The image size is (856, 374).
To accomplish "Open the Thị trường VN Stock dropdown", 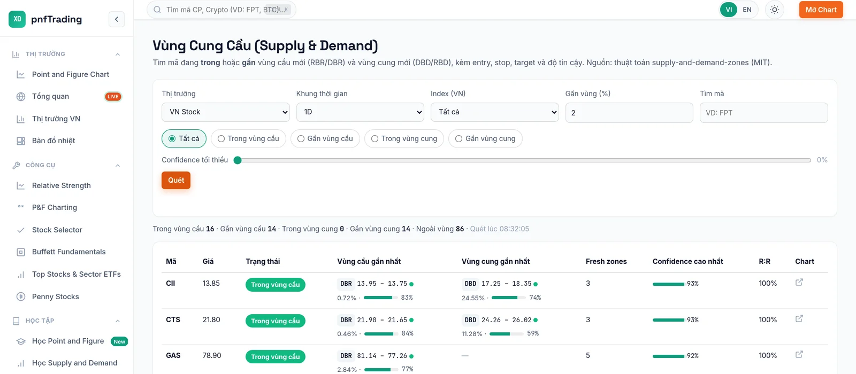I will tap(226, 112).
